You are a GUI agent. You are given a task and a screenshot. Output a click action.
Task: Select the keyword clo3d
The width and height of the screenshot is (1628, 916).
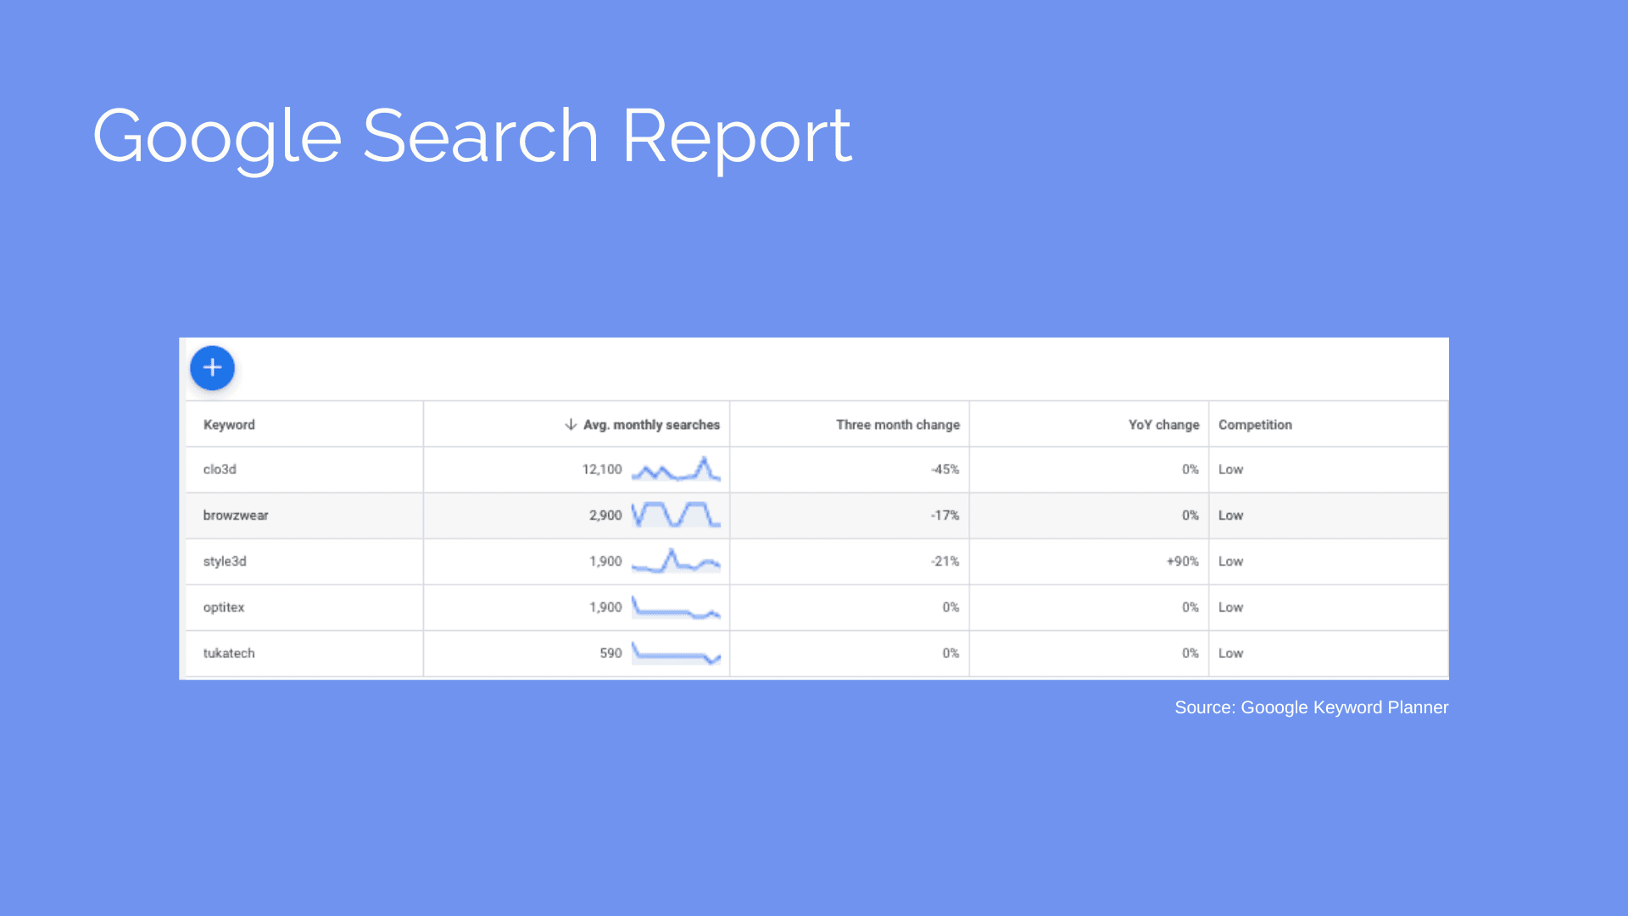pos(218,469)
